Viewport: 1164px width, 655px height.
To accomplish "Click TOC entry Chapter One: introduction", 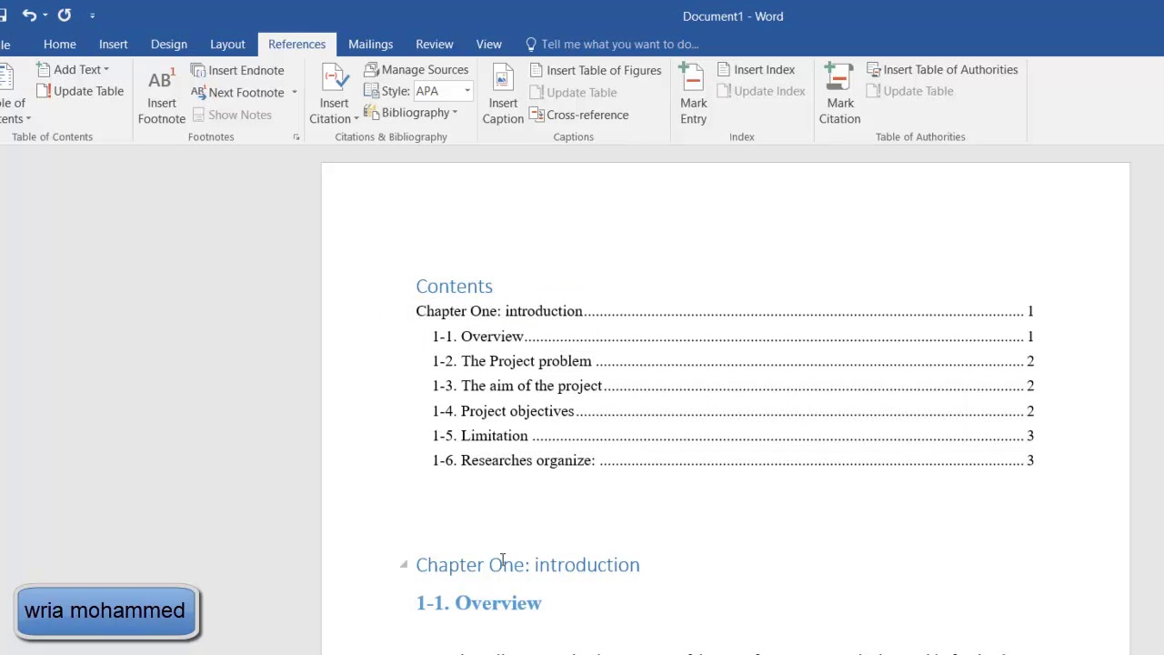I will click(725, 311).
